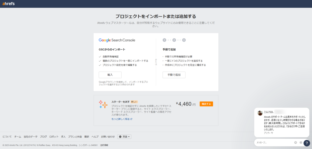This screenshot has height=149, width=312.
Task: Open the ヘルプ footer link
Action: (x=95, y=137)
